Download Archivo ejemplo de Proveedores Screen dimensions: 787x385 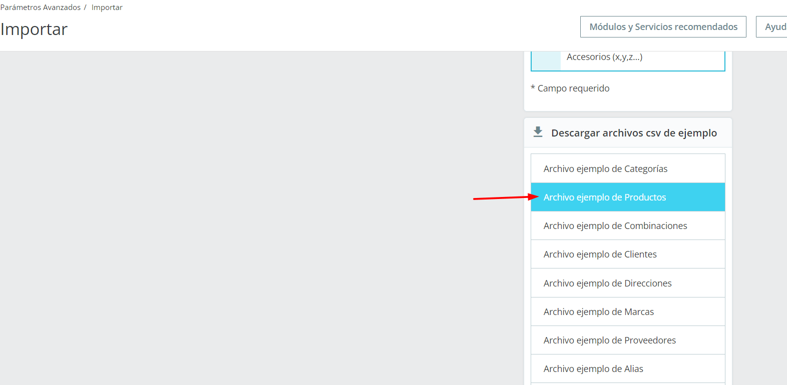coord(628,340)
